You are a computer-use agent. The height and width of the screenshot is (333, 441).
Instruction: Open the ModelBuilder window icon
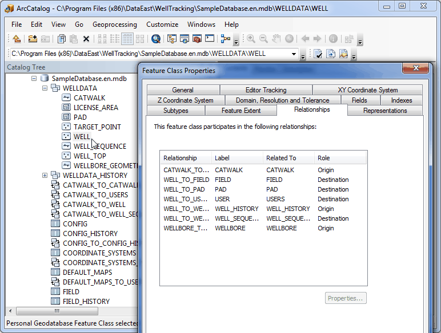pos(225,39)
